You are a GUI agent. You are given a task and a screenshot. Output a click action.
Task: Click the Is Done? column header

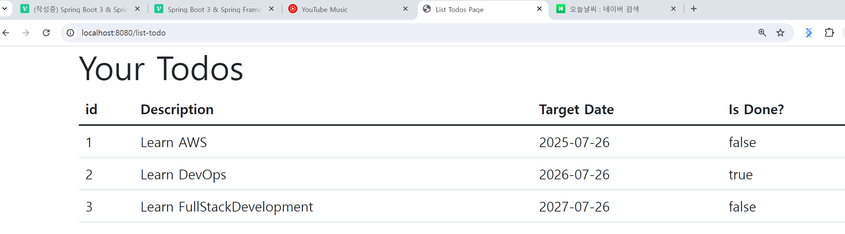(x=756, y=110)
